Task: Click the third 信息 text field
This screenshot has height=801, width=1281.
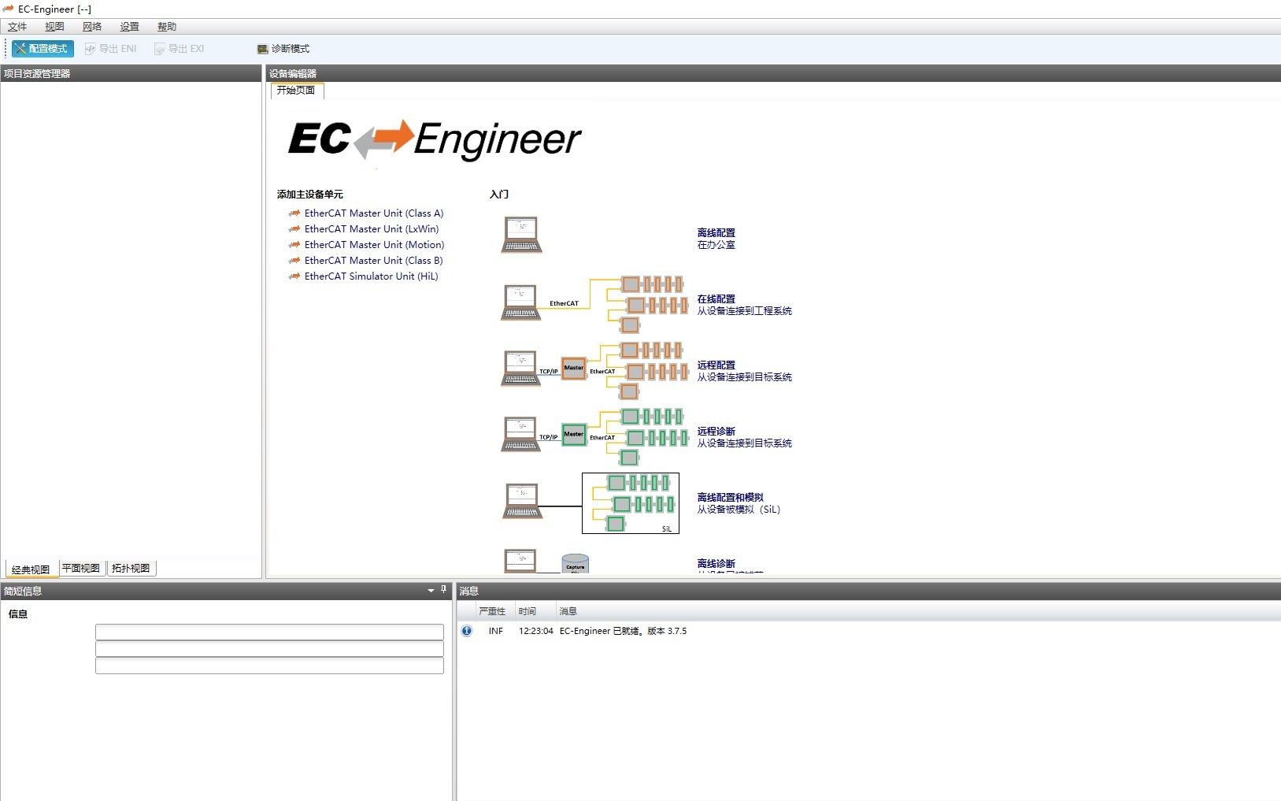Action: tap(269, 666)
